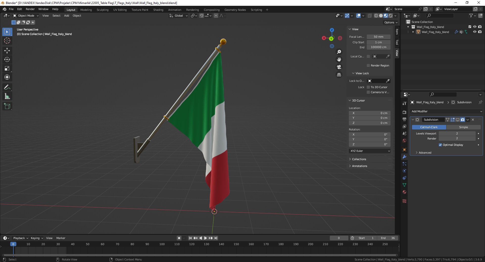Open the XYZ Euler rotation mode dropdown

[370, 151]
